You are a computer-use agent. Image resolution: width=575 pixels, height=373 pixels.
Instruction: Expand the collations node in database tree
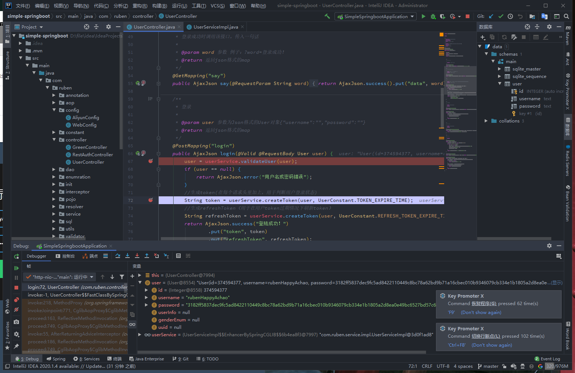[x=486, y=121]
